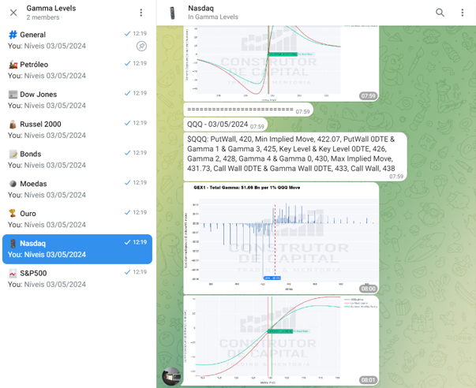Open the S&P500 topic
Image resolution: width=476 pixels, height=388 pixels.
(x=77, y=278)
